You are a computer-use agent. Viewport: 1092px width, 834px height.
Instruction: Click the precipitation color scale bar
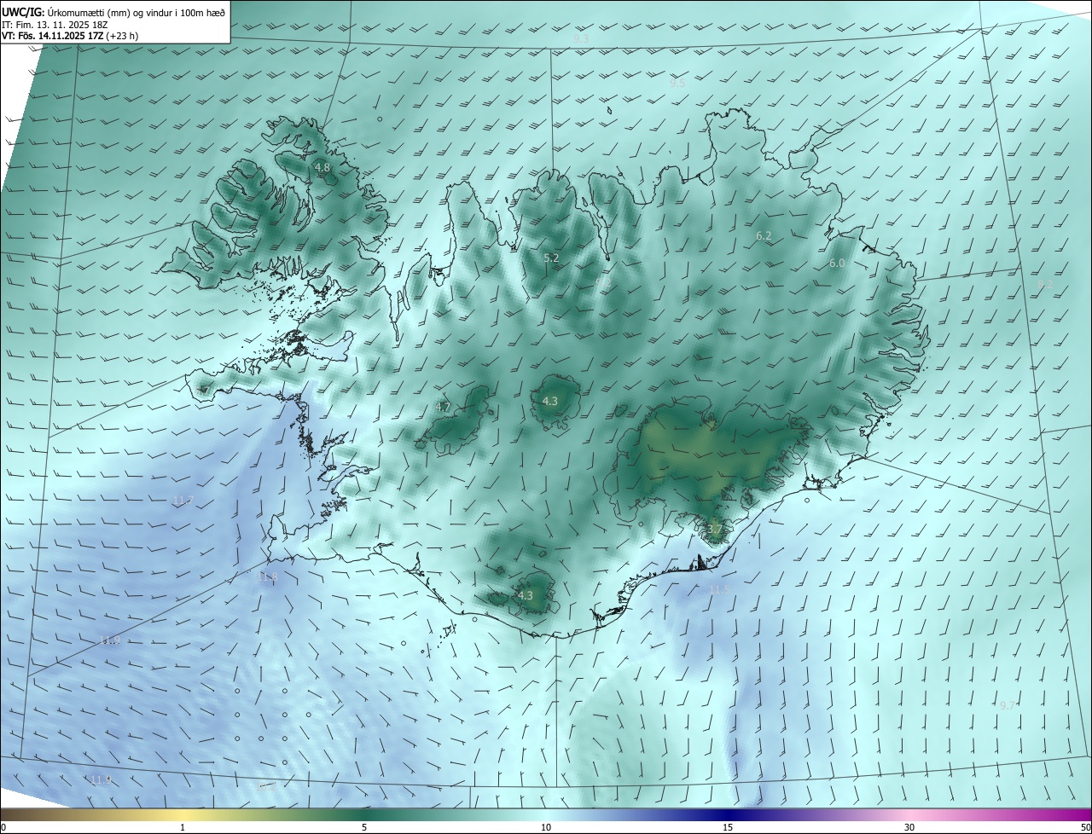click(546, 815)
